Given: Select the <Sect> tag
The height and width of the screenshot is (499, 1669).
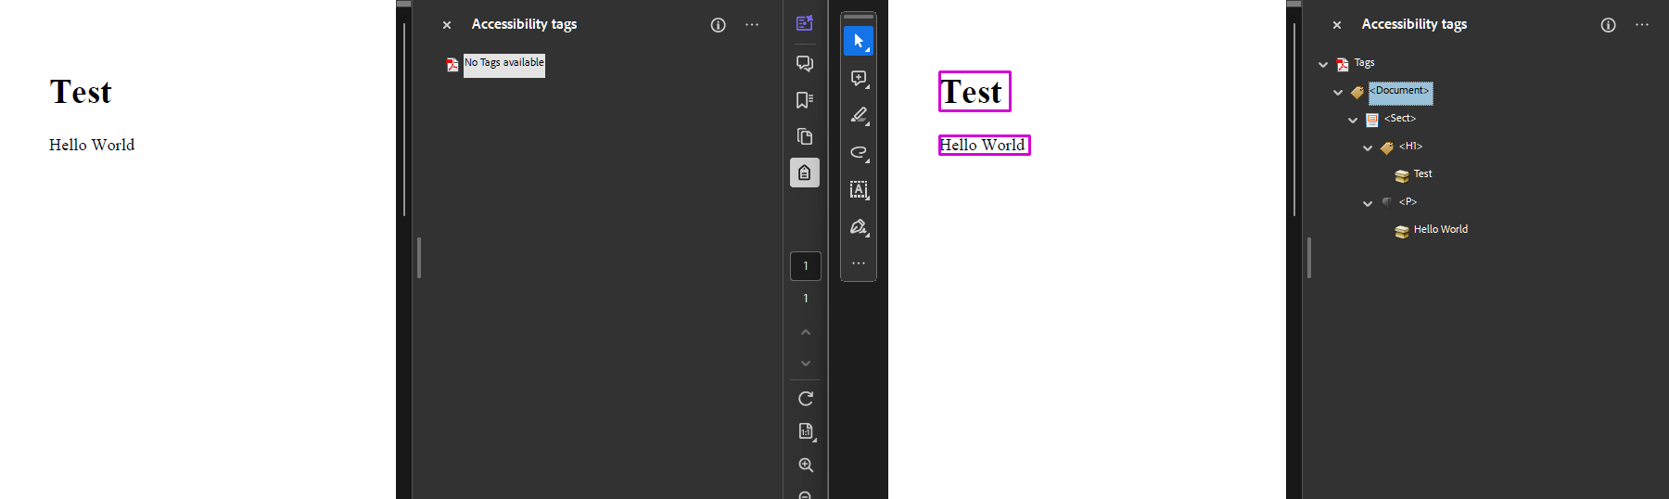Looking at the screenshot, I should [x=1400, y=119].
